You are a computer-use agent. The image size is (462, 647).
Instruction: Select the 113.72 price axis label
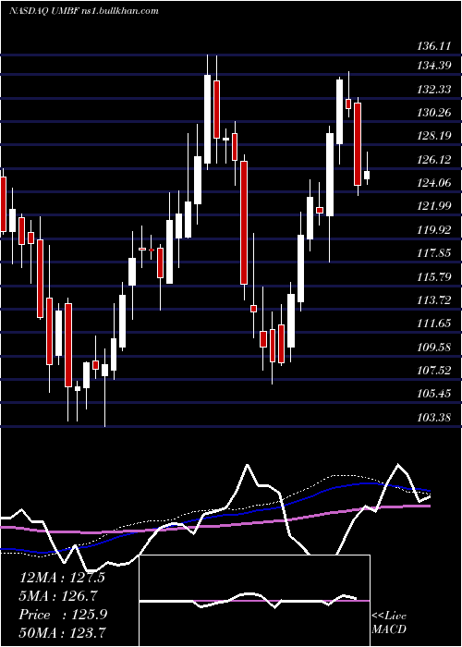coord(434,299)
